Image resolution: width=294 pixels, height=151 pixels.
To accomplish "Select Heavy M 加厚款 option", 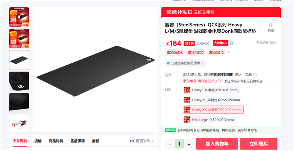I will 212,100.
